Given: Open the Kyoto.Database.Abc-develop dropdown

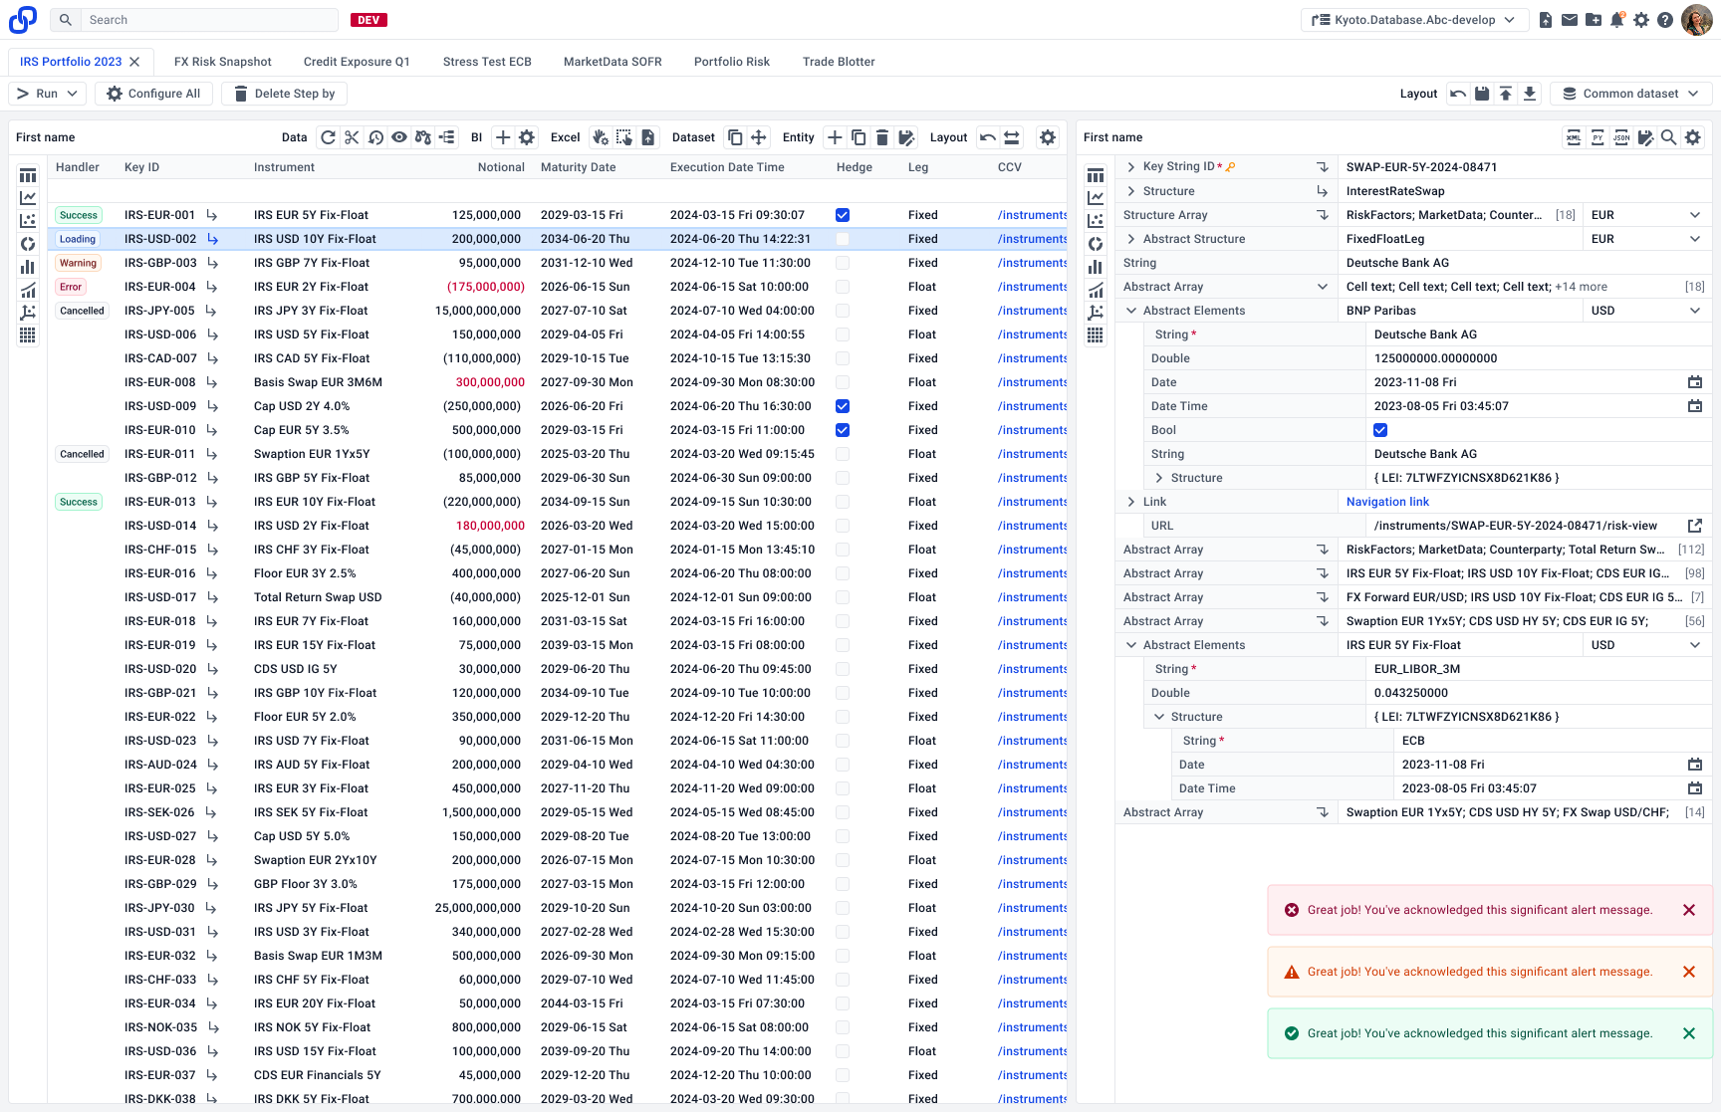Looking at the screenshot, I should (1414, 20).
